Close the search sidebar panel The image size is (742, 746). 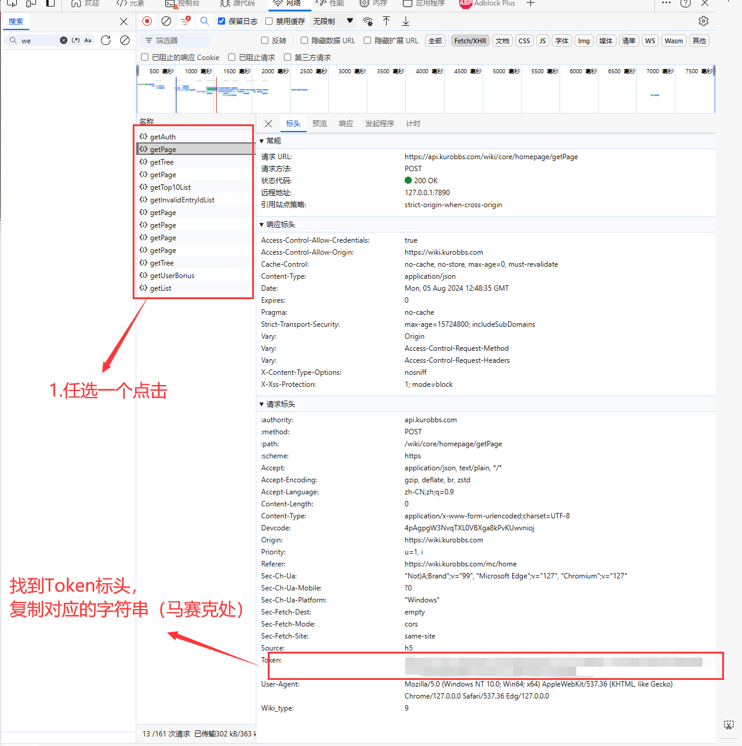124,22
